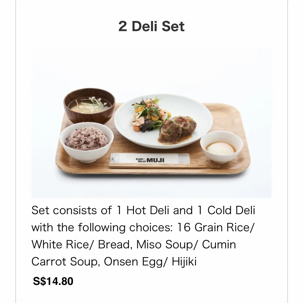
Task: Click the 'White Rice/ Bread' text
Action: [81, 244]
